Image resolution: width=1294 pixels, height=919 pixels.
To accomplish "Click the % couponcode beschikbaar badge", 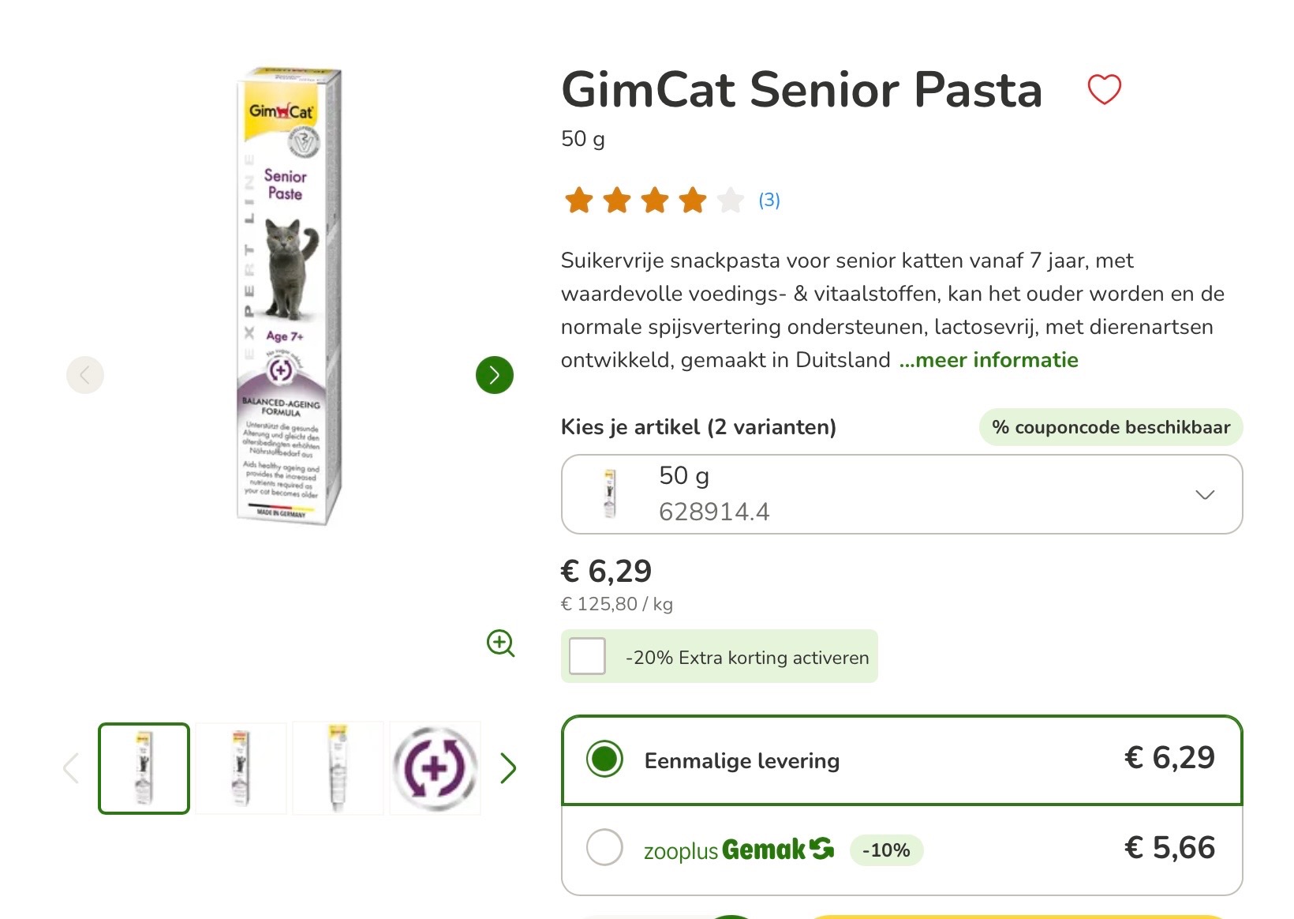I will (x=1110, y=427).
